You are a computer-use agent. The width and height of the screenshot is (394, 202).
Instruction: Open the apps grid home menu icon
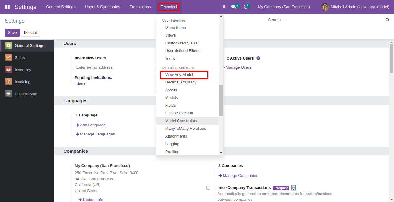(7, 7)
